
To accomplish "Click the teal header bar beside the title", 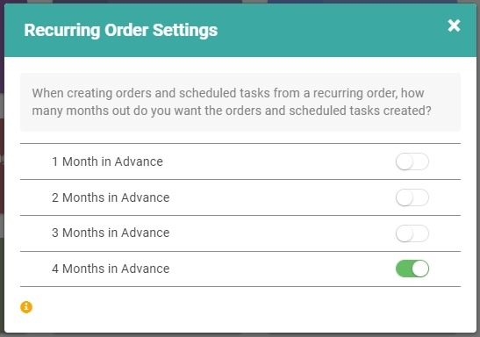I will click(x=331, y=31).
